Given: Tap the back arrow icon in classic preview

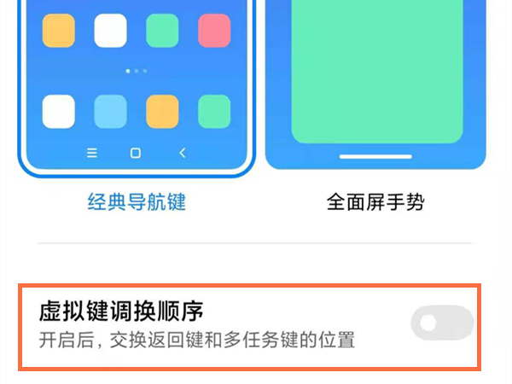Looking at the screenshot, I should pos(183,153).
